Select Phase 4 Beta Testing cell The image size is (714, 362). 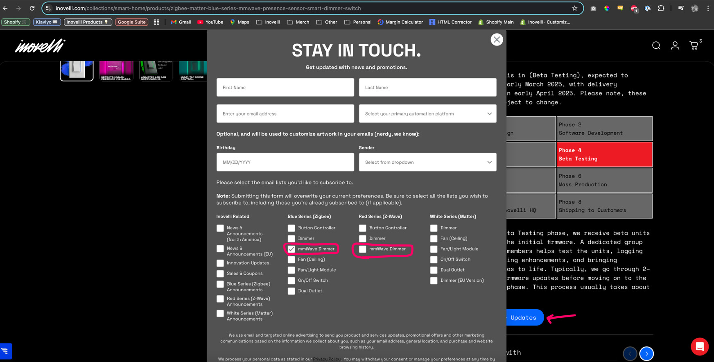(x=604, y=154)
